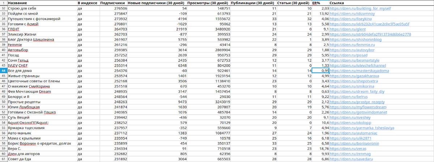Select views value 3243019
This screenshot has width=434, height=162.
(209, 102)
